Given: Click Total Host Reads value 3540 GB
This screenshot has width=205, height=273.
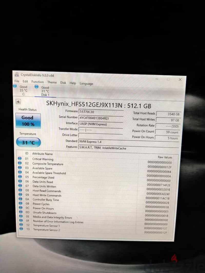Looking at the screenshot, I should pos(169,114).
